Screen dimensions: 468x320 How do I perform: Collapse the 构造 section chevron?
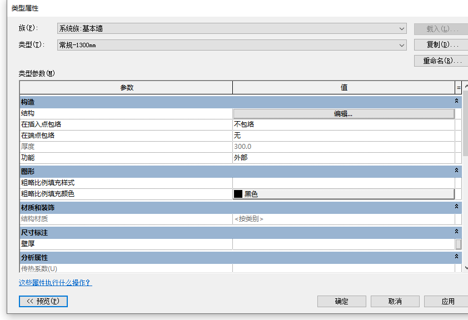click(x=456, y=102)
